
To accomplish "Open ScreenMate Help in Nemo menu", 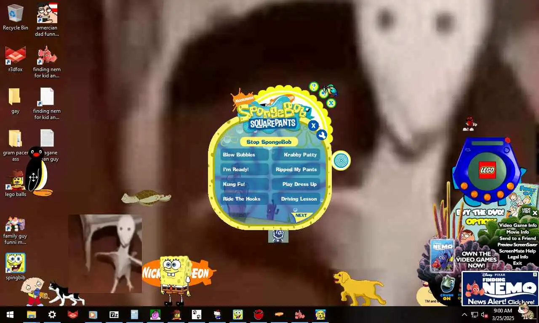I will [518, 251].
